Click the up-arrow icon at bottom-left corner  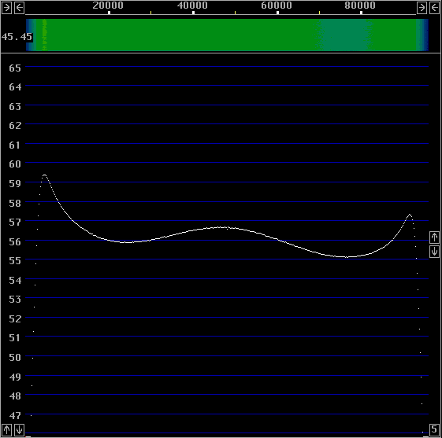click(6, 430)
